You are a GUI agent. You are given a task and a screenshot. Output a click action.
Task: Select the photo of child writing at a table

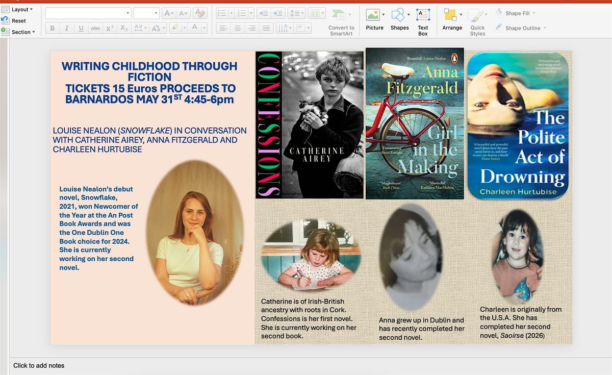(x=311, y=255)
